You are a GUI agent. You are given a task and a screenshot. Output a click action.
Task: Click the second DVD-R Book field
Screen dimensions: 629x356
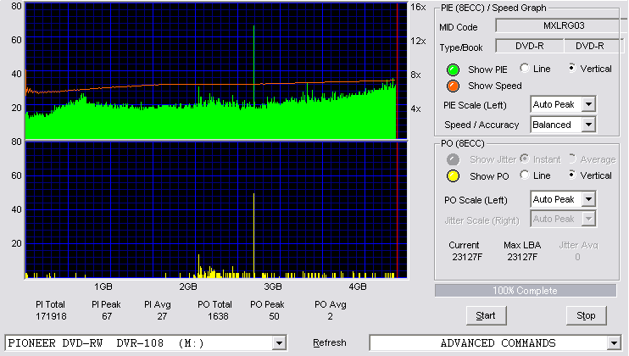pos(593,46)
